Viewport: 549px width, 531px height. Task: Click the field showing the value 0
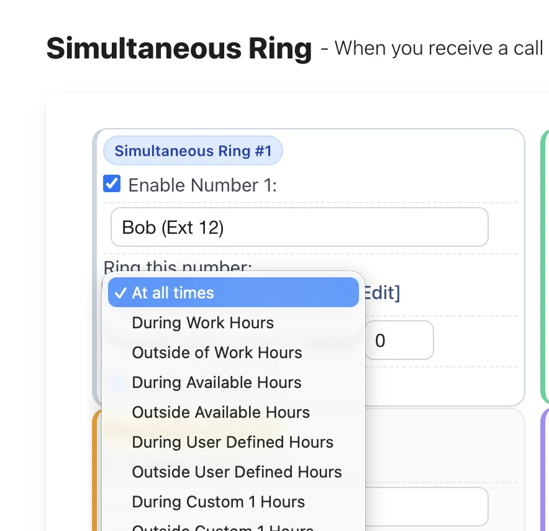coord(399,340)
